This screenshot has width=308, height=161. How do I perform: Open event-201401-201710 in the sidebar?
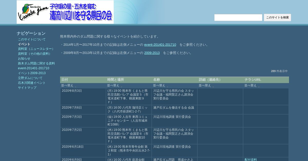(34, 68)
